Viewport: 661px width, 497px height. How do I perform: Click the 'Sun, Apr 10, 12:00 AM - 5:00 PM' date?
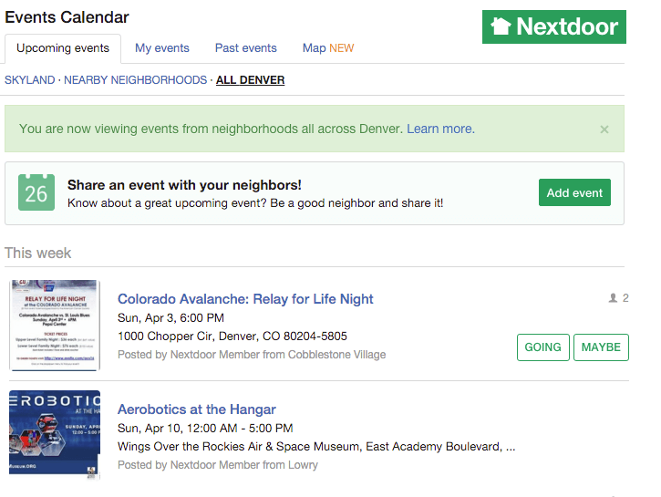(x=205, y=429)
